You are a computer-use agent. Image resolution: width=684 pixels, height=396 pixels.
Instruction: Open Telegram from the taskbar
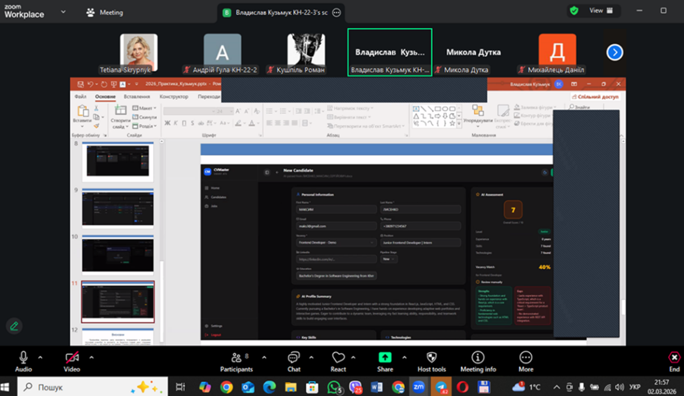(x=441, y=386)
